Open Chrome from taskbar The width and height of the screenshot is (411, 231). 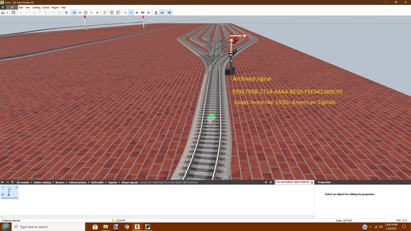click(x=127, y=227)
